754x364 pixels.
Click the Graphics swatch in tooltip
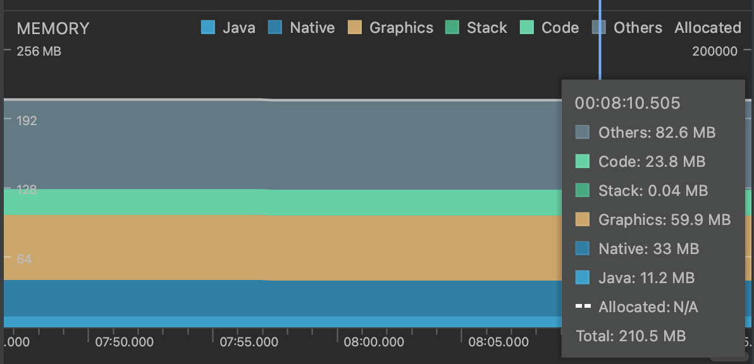point(583,219)
